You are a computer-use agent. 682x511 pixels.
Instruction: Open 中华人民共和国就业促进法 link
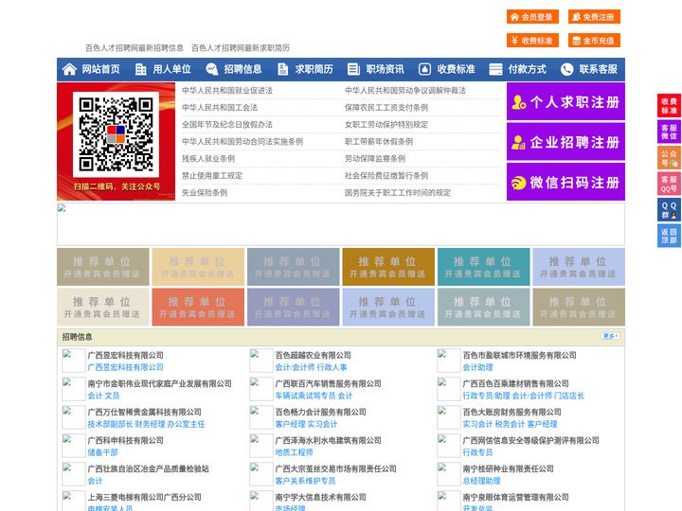point(227,91)
